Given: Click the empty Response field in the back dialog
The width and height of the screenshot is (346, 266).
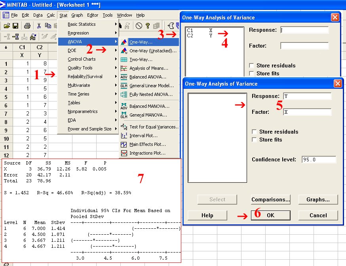Looking at the screenshot, I should 304,30.
